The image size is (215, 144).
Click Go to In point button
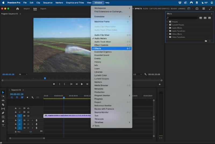click(71, 84)
